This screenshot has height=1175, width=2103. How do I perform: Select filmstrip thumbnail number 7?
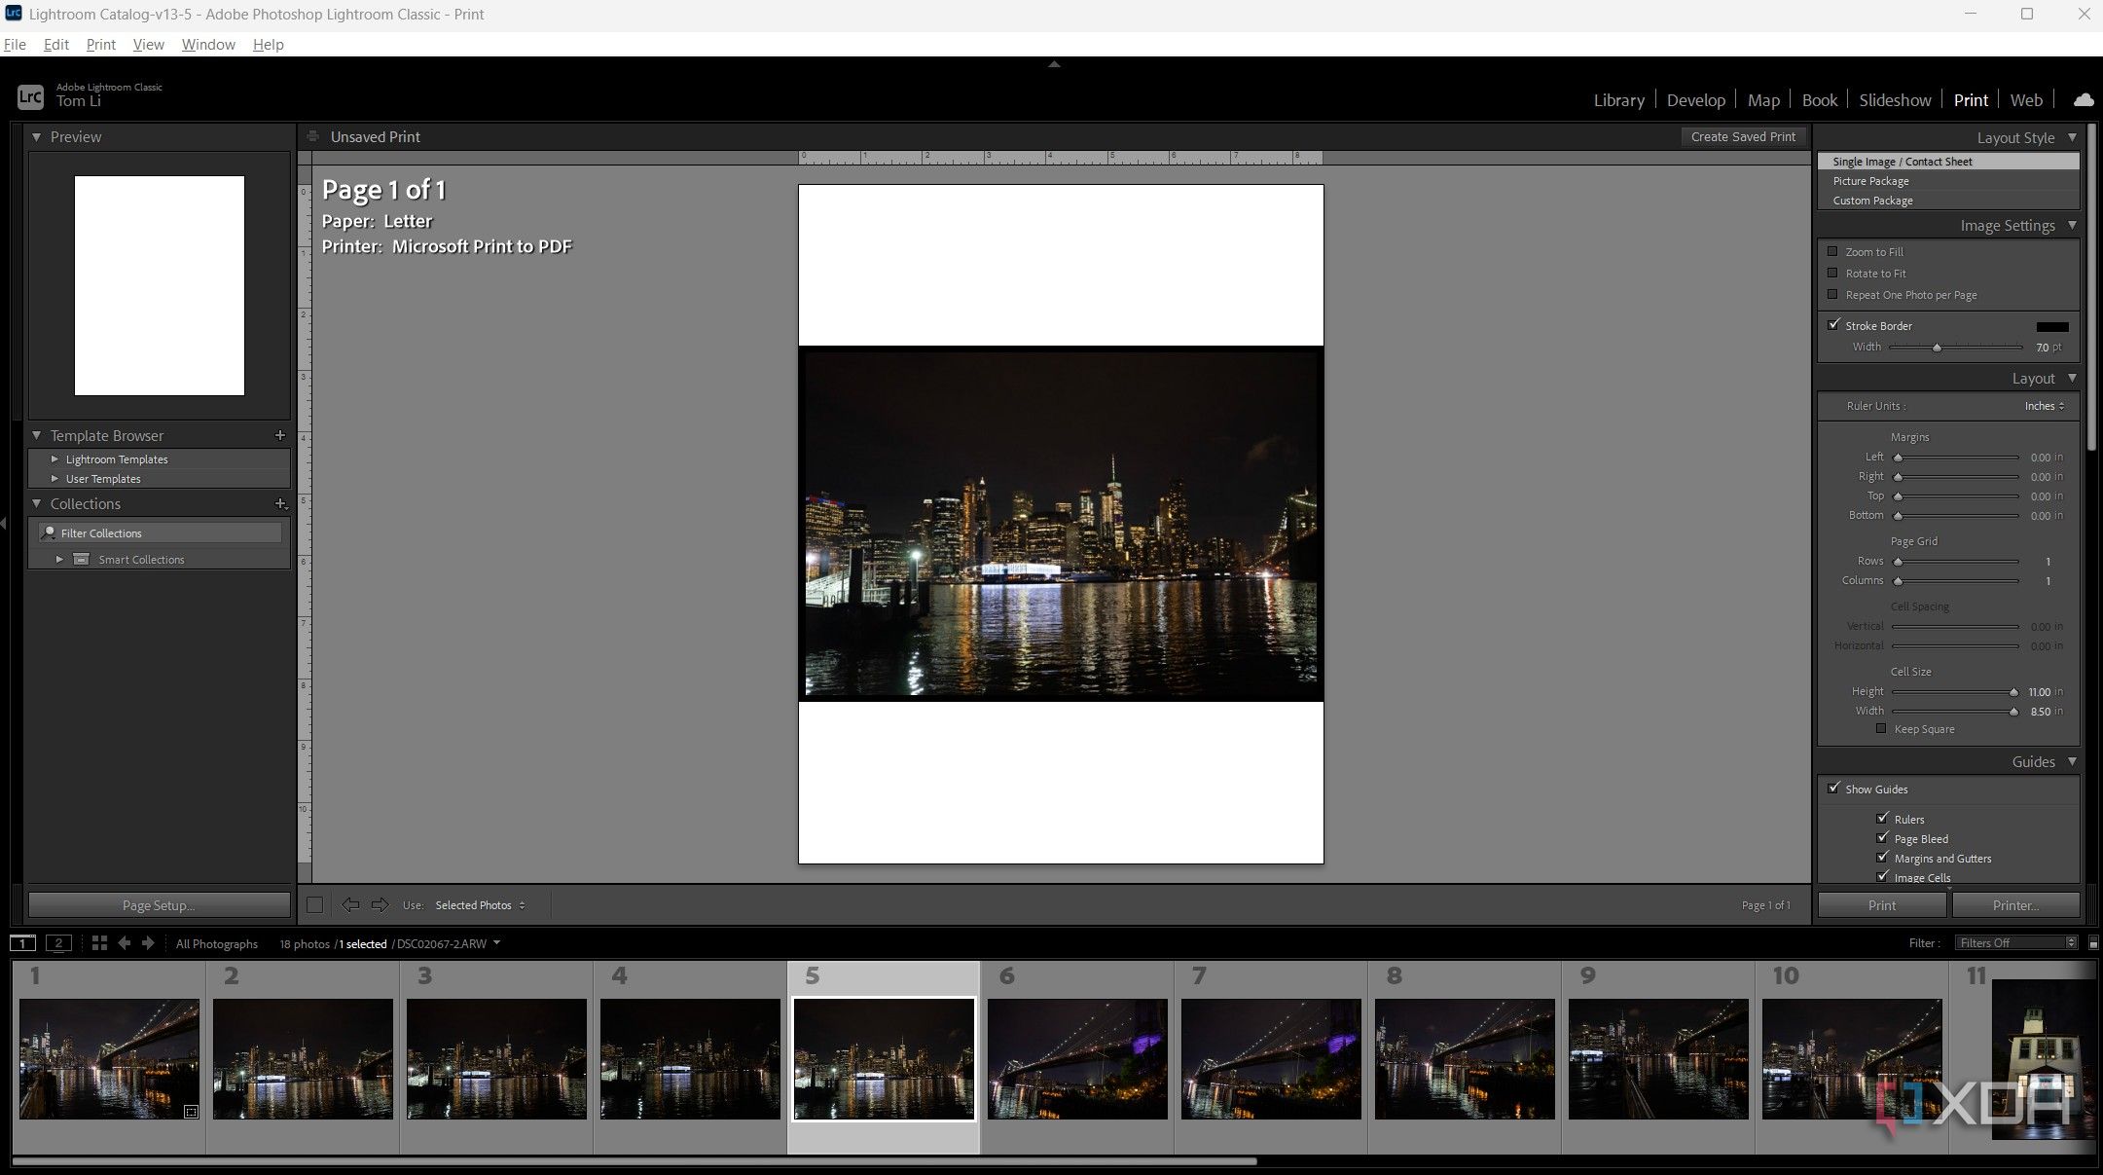coord(1270,1057)
